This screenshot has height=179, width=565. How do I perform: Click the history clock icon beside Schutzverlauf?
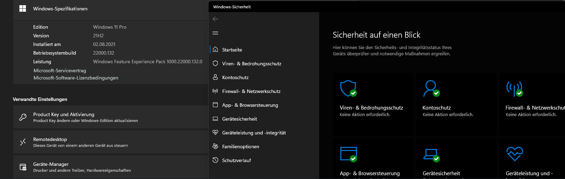[x=215, y=160]
